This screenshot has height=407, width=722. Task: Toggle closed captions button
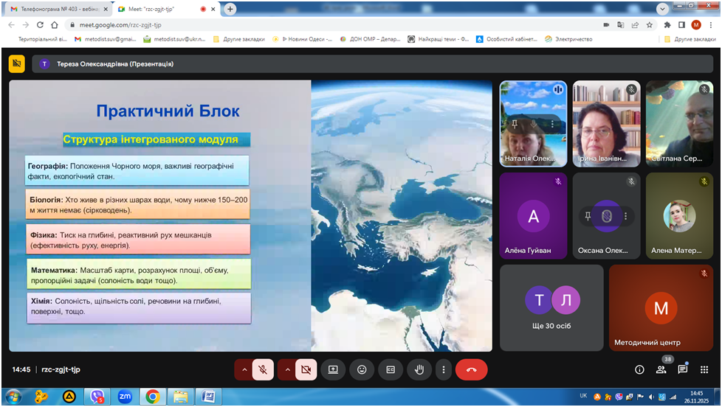[x=391, y=369]
